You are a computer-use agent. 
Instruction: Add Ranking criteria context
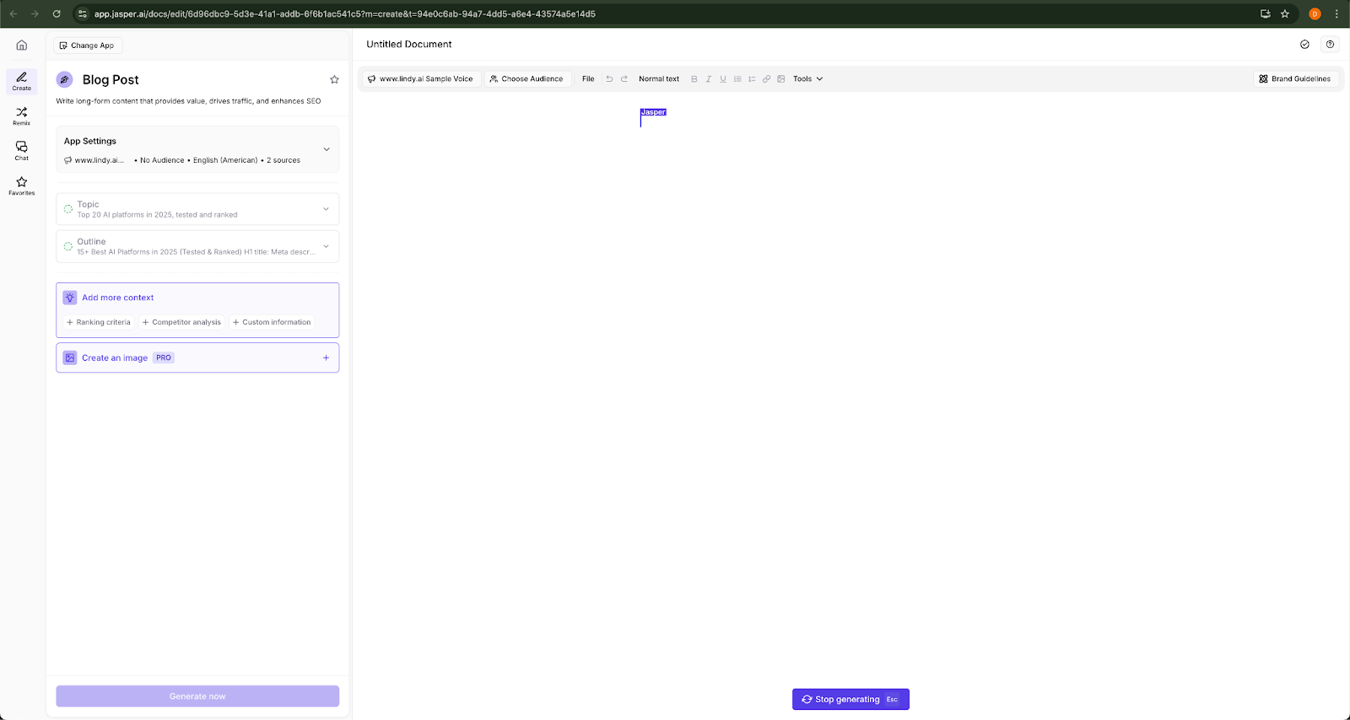[99, 322]
